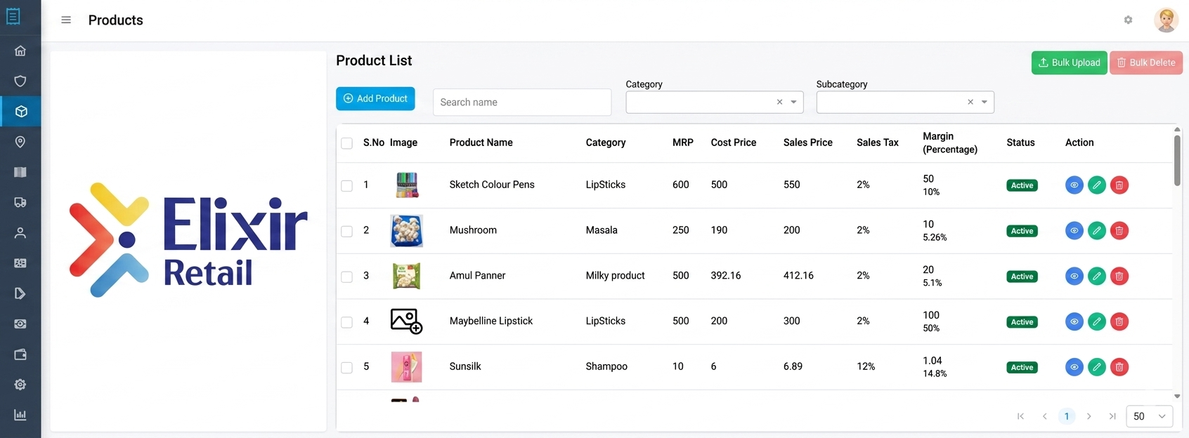This screenshot has width=1189, height=438.
Task: Check the Sunsilk row checkbox
Action: (346, 367)
